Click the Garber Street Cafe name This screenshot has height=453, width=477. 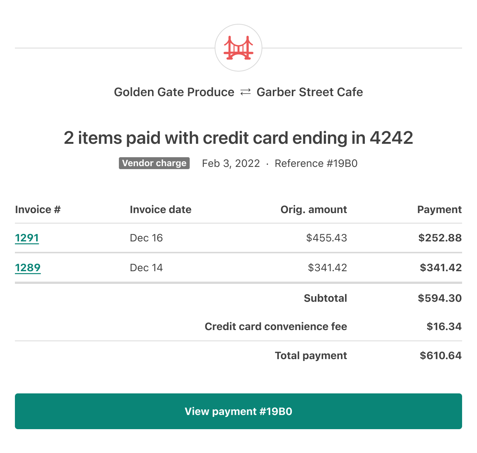point(310,92)
